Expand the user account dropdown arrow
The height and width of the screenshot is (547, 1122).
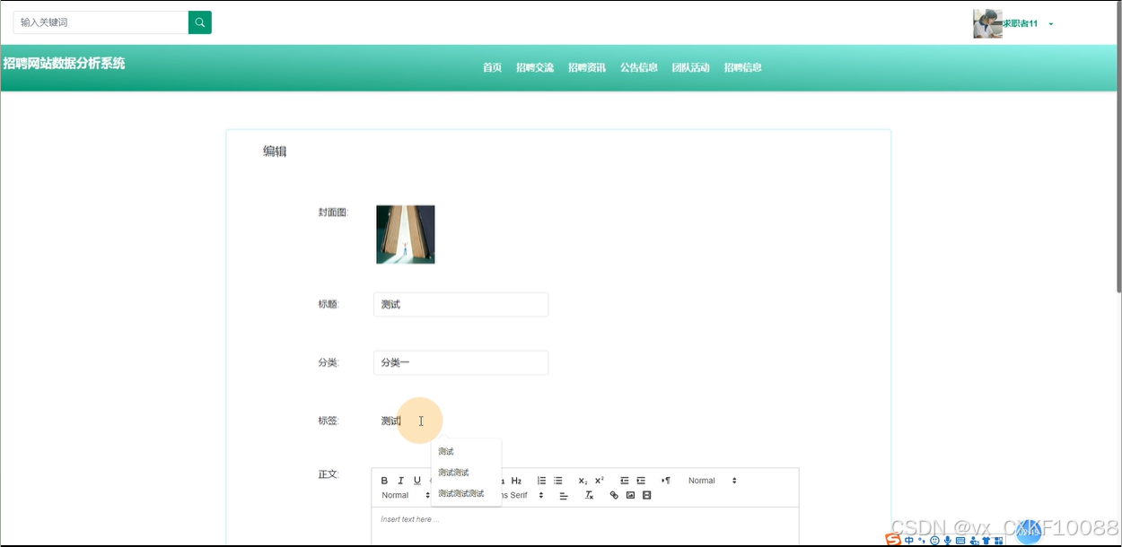(1050, 24)
